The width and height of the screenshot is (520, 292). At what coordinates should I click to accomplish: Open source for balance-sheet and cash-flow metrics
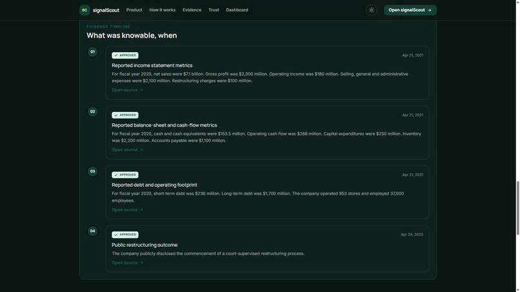[x=127, y=150]
